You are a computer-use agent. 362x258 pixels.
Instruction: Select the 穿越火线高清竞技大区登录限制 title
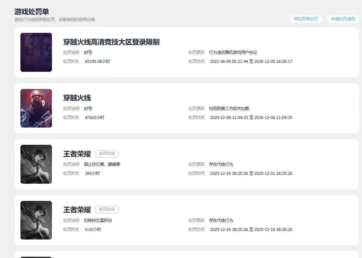(x=111, y=42)
